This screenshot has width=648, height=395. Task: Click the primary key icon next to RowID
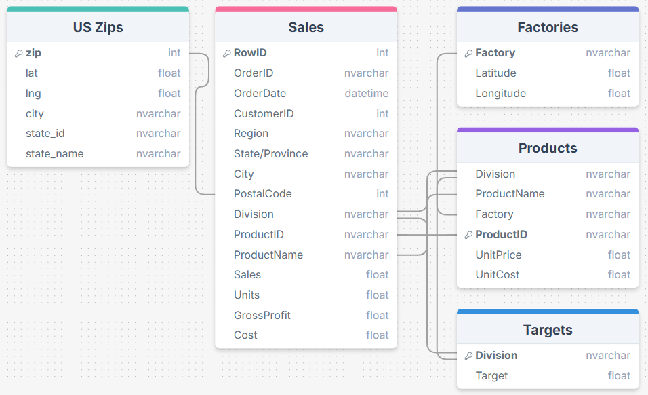(x=227, y=53)
